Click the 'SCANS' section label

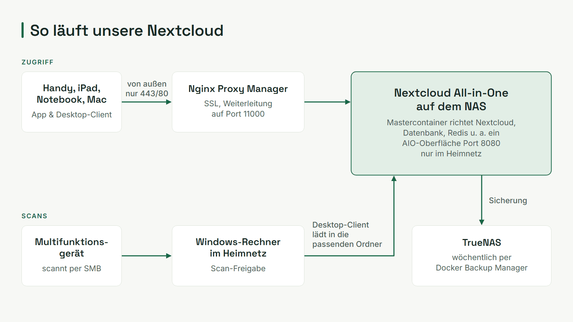34,216
